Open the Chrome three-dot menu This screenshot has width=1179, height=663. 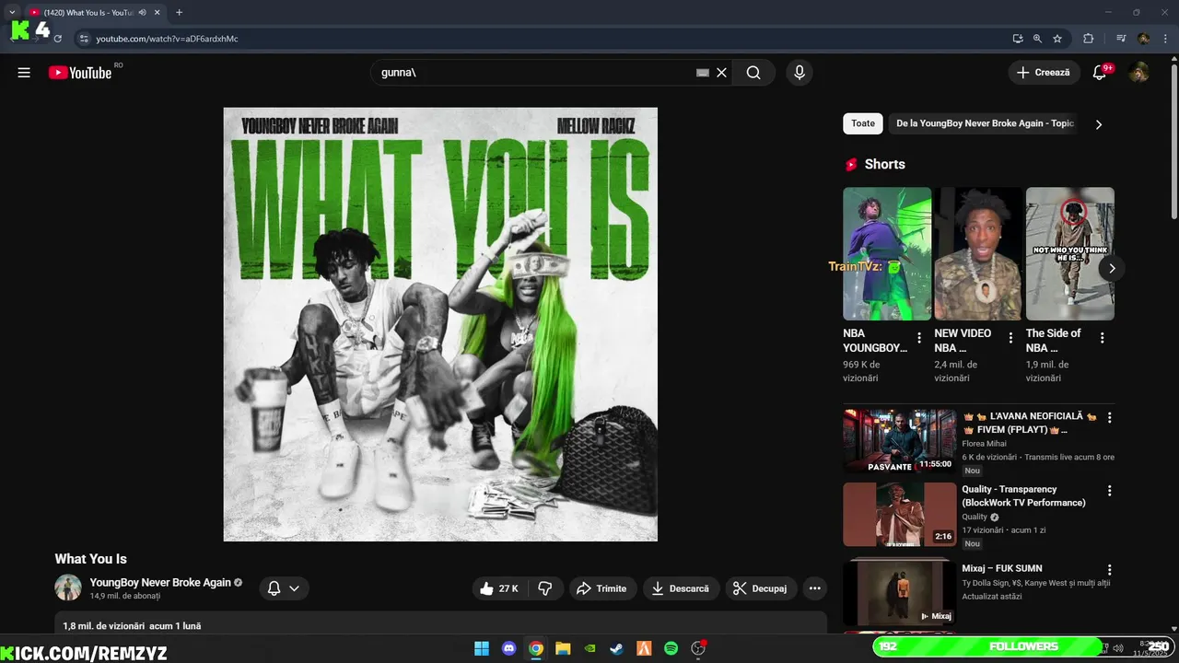(1164, 39)
